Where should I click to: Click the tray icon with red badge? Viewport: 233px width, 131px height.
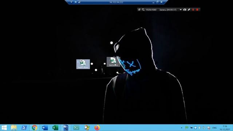coord(209,128)
